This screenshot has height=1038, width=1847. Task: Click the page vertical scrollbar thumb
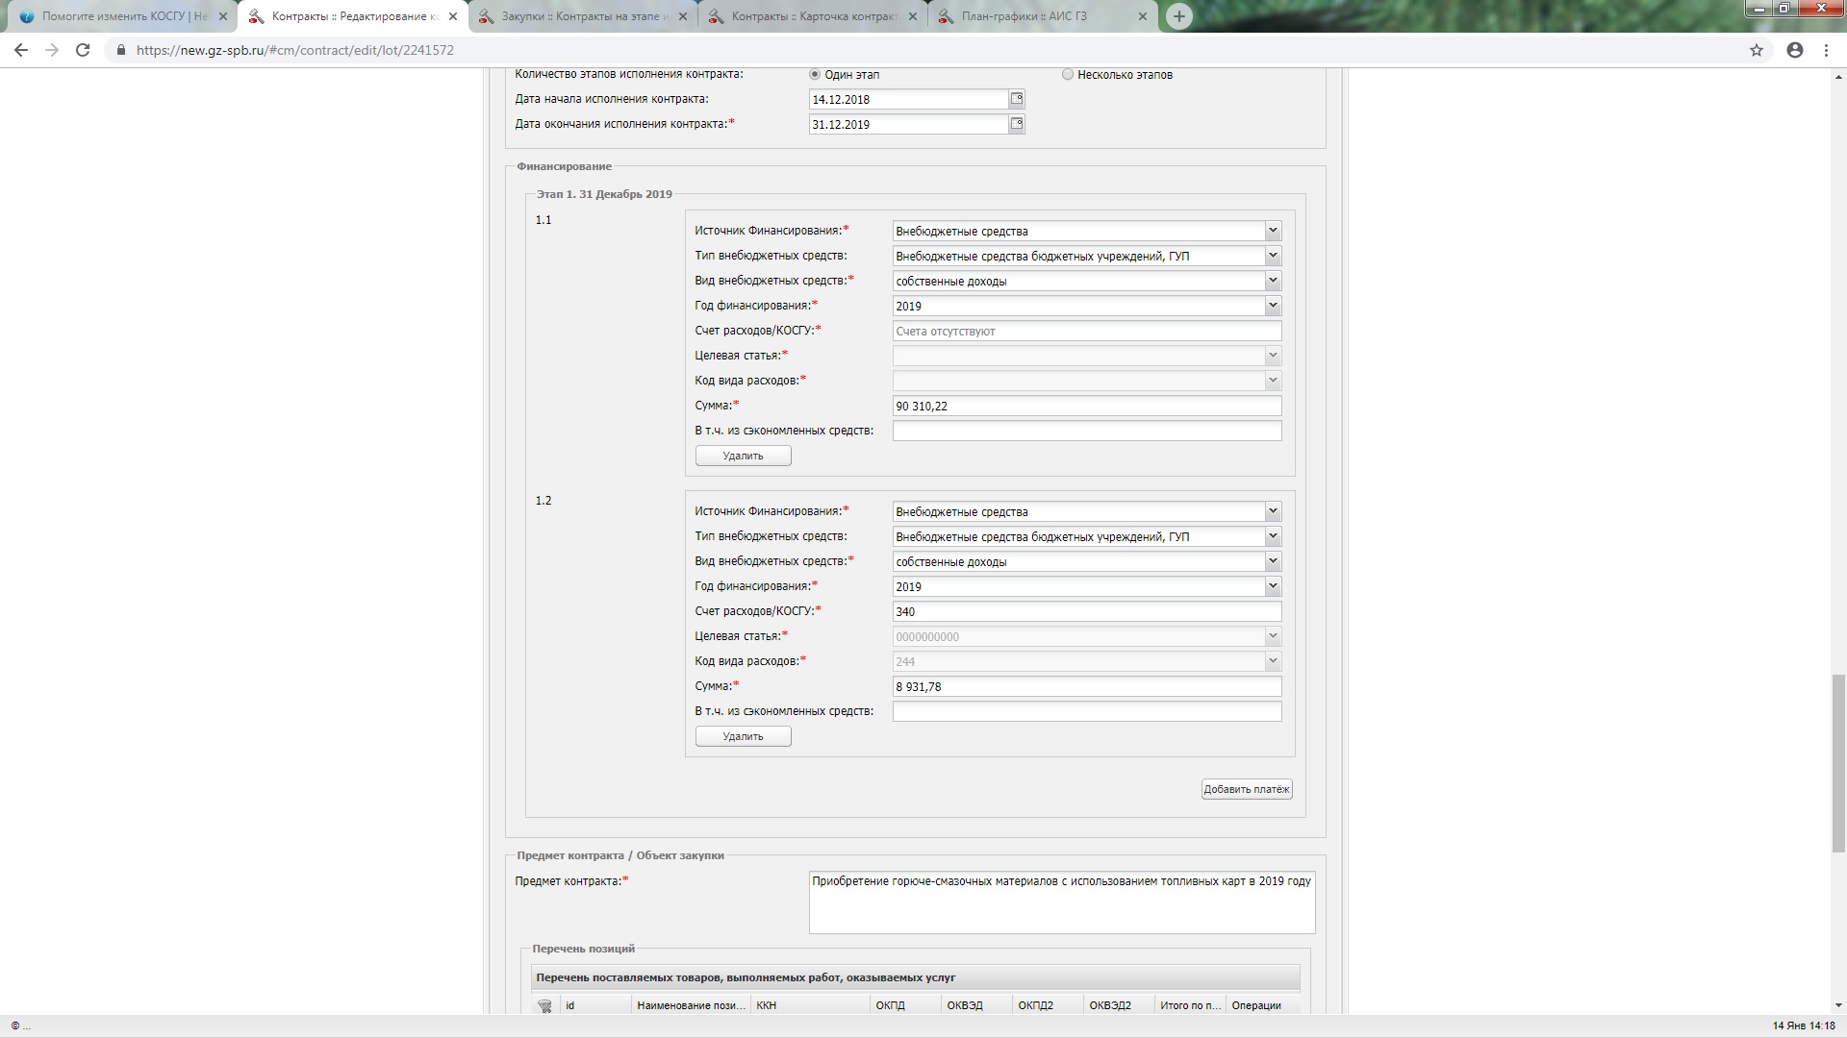point(1838,764)
